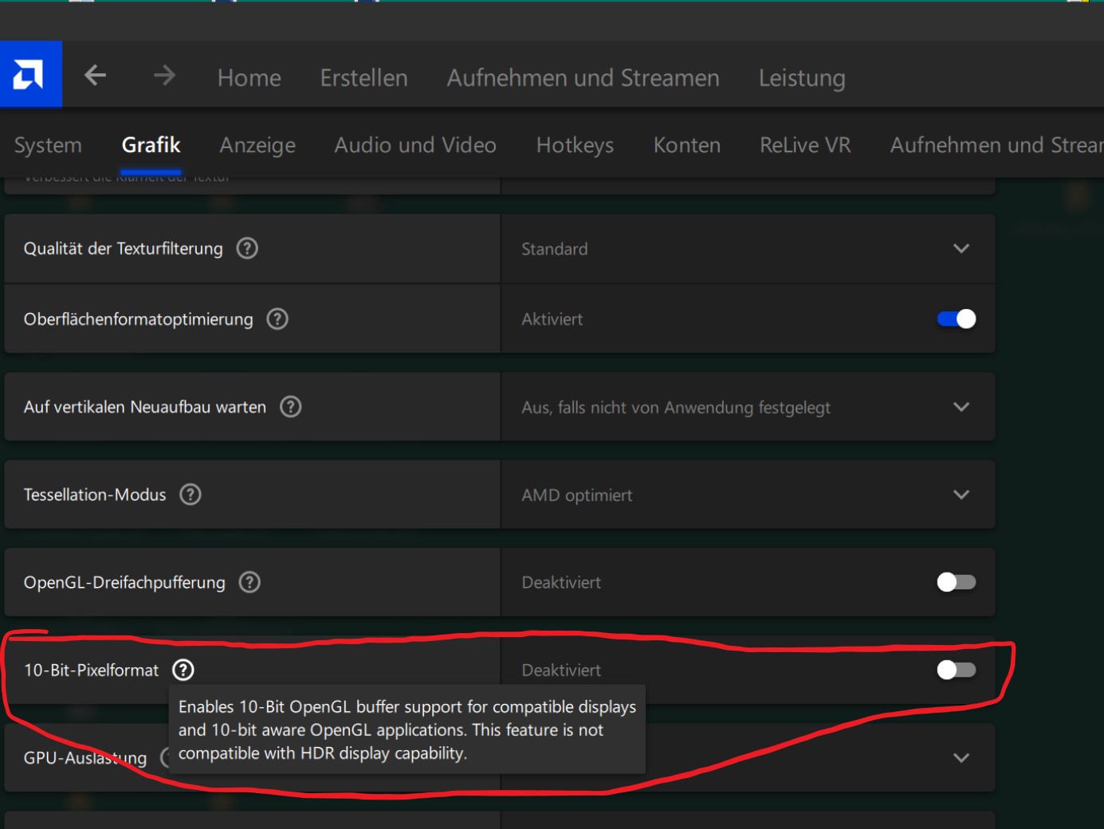Screen dimensions: 1104x829
Task: Switch to Hotkeys settings tab
Action: pyautogui.click(x=575, y=145)
